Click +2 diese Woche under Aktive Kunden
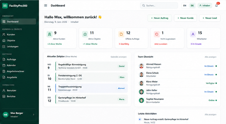Image resolution: width=226 pixels, height=124 pixels. click(54, 44)
